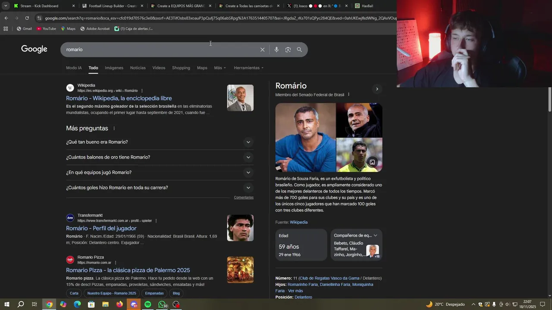Switch to the Football Lineup Builder tab
Viewport: 552px width, 310px height.
(x=112, y=6)
